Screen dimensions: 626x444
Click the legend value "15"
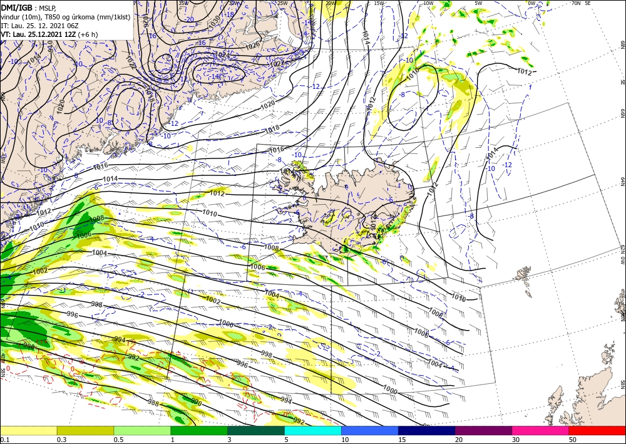tap(402, 440)
